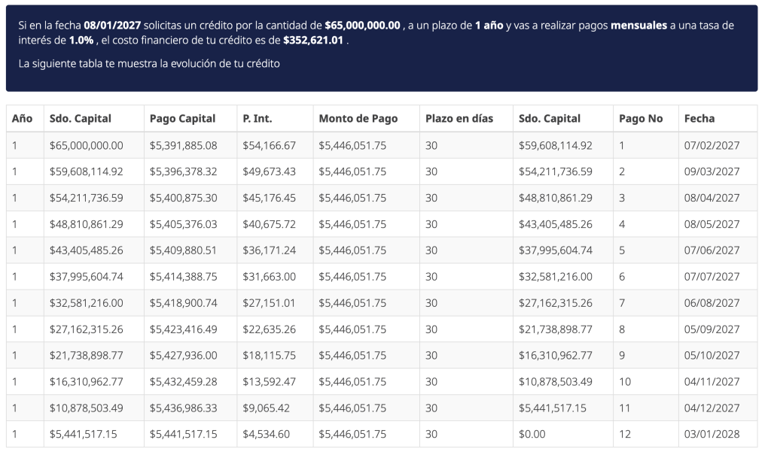Viewport: 771px width, 452px height.
Task: Click date 08/04/2027
Action: (x=712, y=198)
